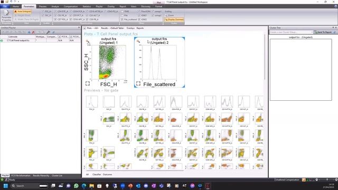Open the quick access toolbar customize arrow
338x190 pixels.
18,2
